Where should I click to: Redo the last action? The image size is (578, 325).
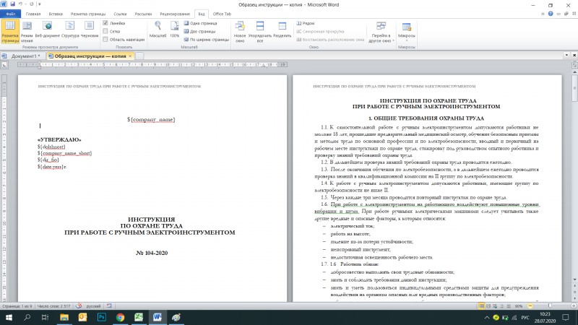32,4
